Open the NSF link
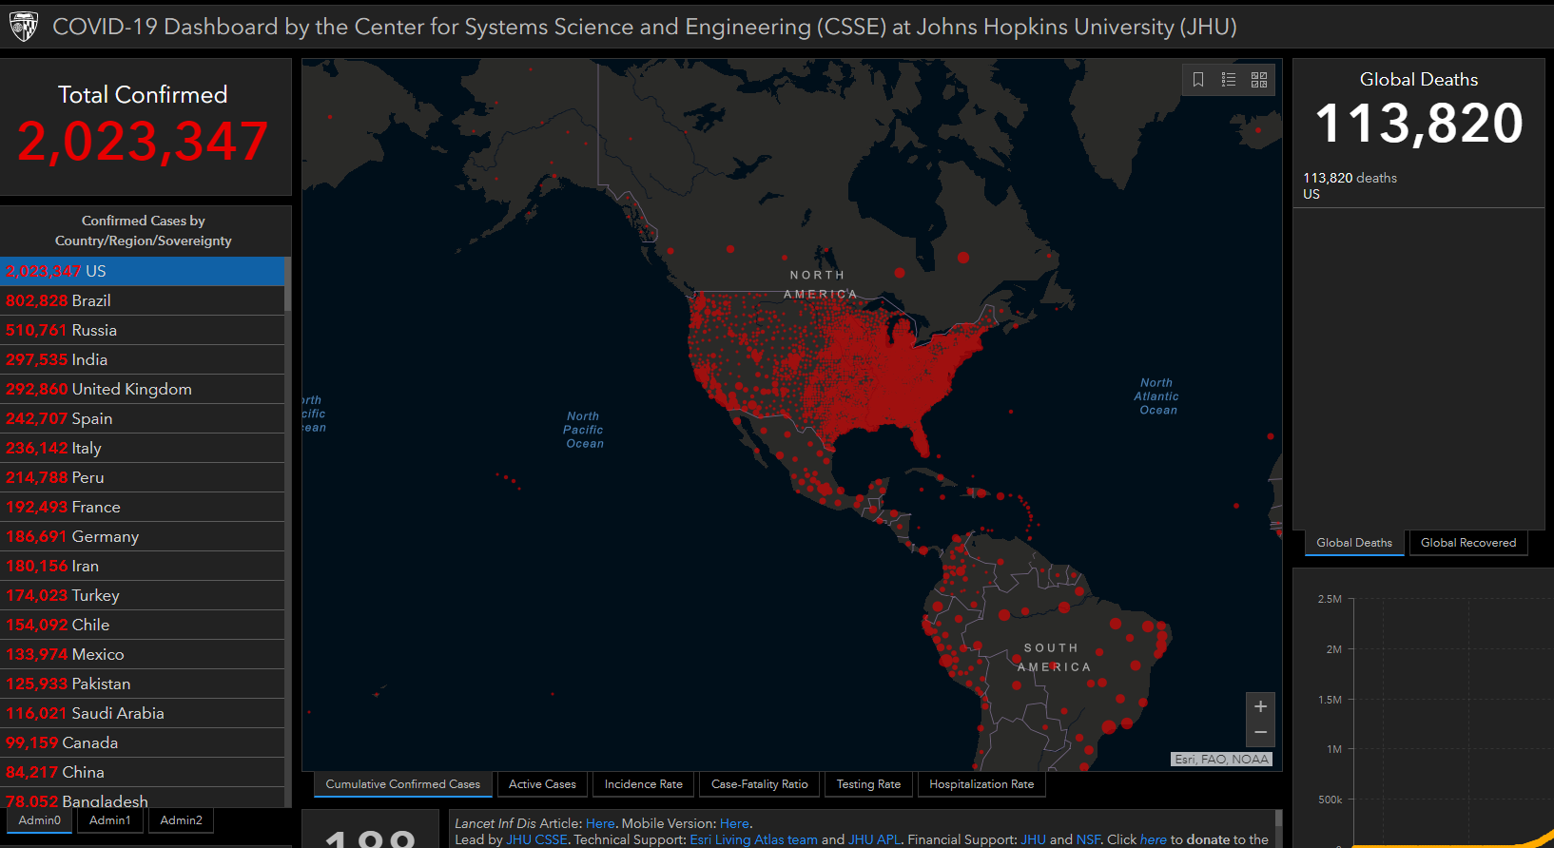Viewport: 1554px width, 848px height. (x=1088, y=839)
